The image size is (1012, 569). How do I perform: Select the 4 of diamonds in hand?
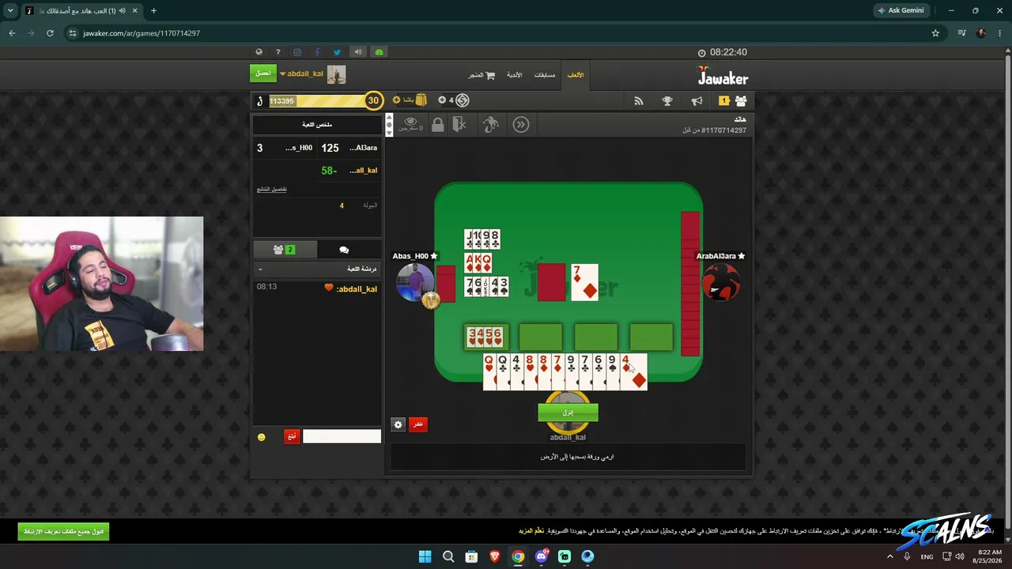(x=633, y=372)
